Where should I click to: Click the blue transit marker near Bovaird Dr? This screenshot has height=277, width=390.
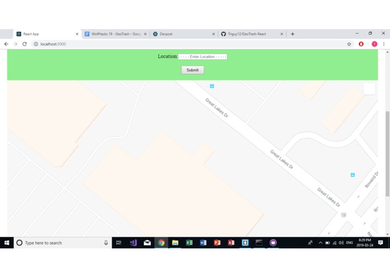click(352, 175)
